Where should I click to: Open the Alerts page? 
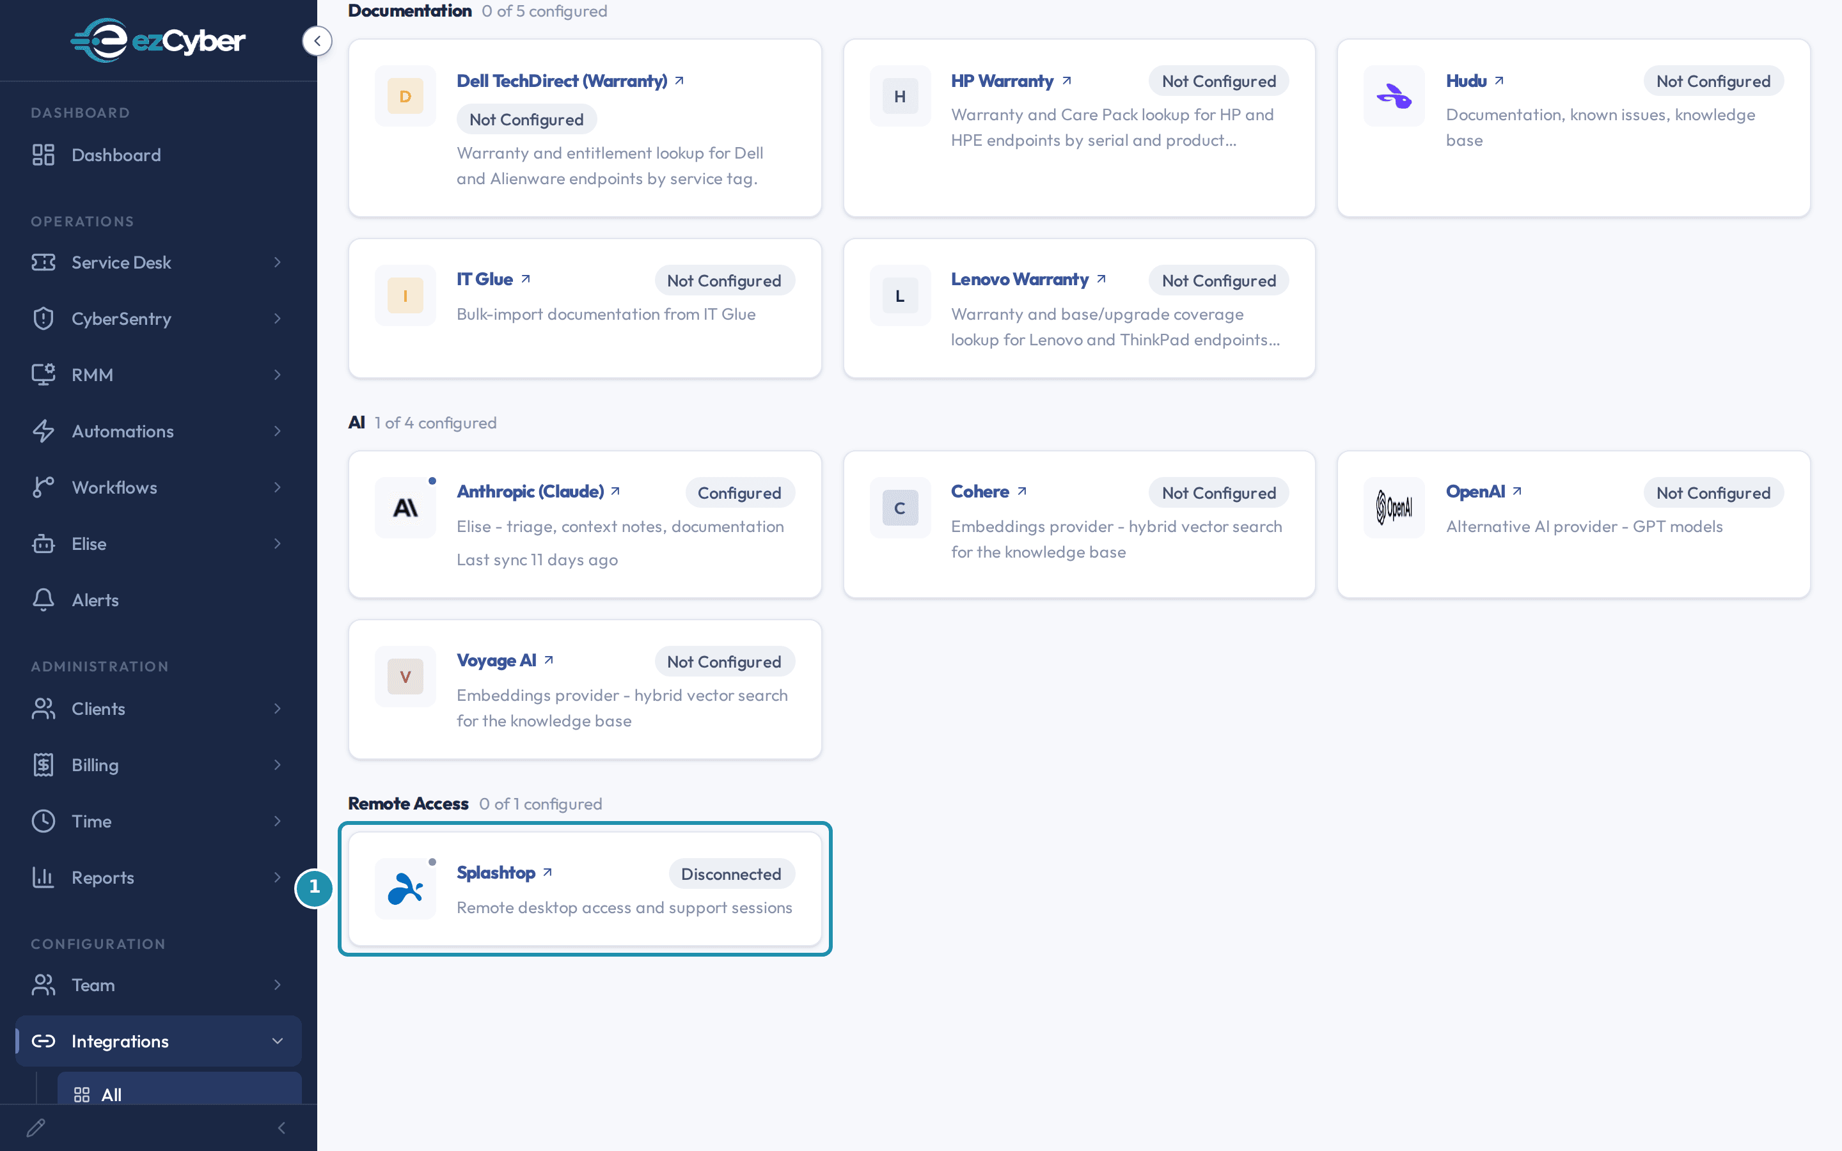coord(159,600)
